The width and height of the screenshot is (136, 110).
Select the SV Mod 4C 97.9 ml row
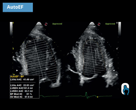pyautogui.click(x=21, y=97)
